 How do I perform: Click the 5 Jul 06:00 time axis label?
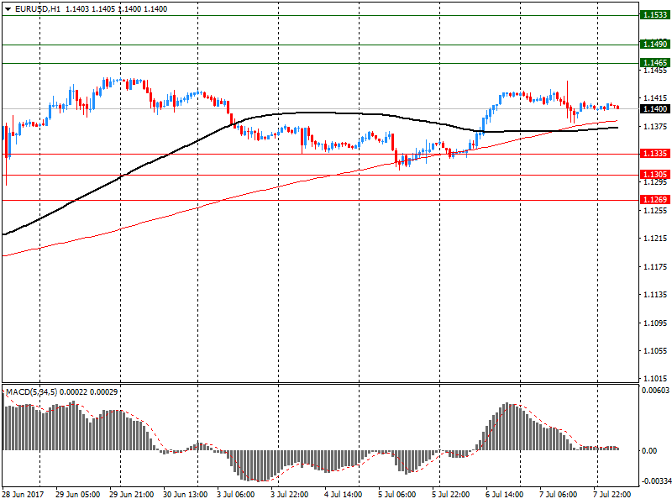[x=396, y=495]
